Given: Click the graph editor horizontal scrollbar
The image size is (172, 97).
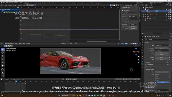Looking at the screenshot, I should click(96, 42).
